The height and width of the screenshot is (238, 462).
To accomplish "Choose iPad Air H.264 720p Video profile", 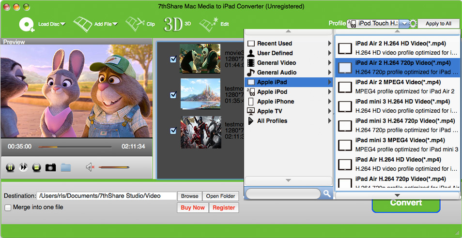I will 398,181.
